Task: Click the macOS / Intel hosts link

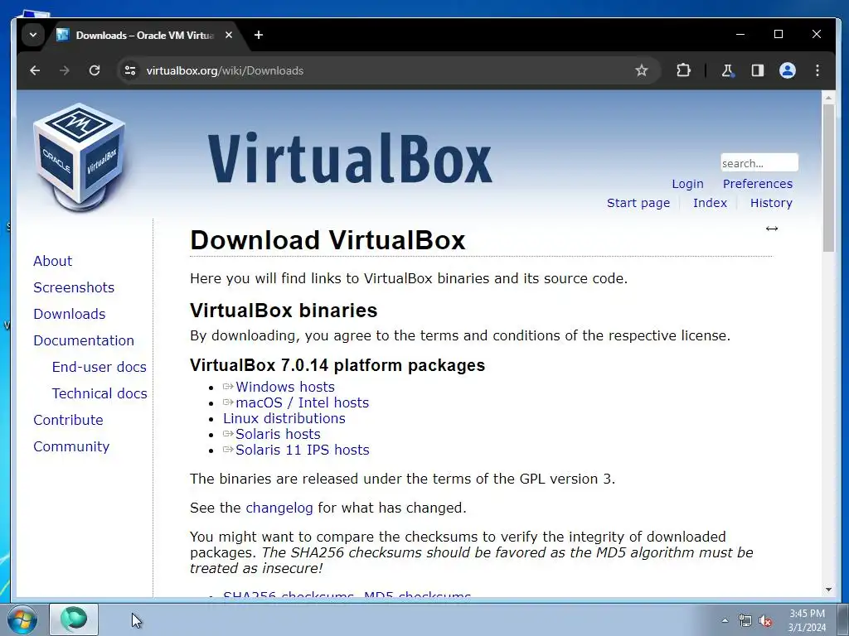Action: click(302, 402)
